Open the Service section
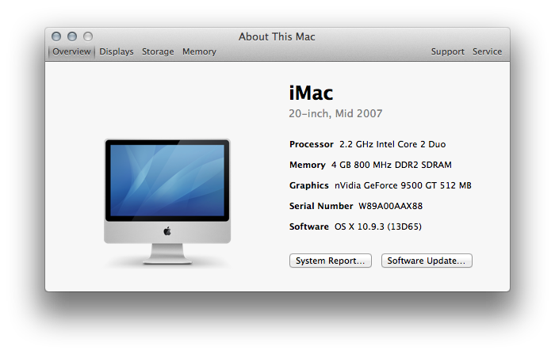This screenshot has height=354, width=555. pyautogui.click(x=487, y=51)
